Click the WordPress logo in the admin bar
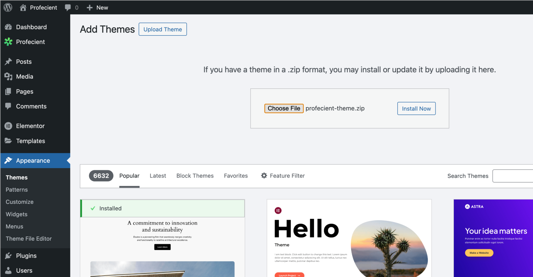This screenshot has height=277, width=533. point(8,7)
